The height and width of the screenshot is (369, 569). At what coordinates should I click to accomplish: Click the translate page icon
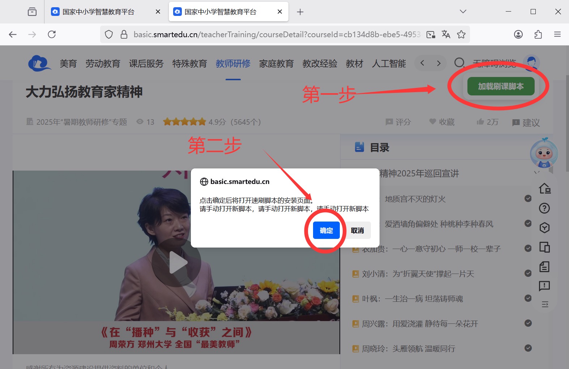click(446, 34)
